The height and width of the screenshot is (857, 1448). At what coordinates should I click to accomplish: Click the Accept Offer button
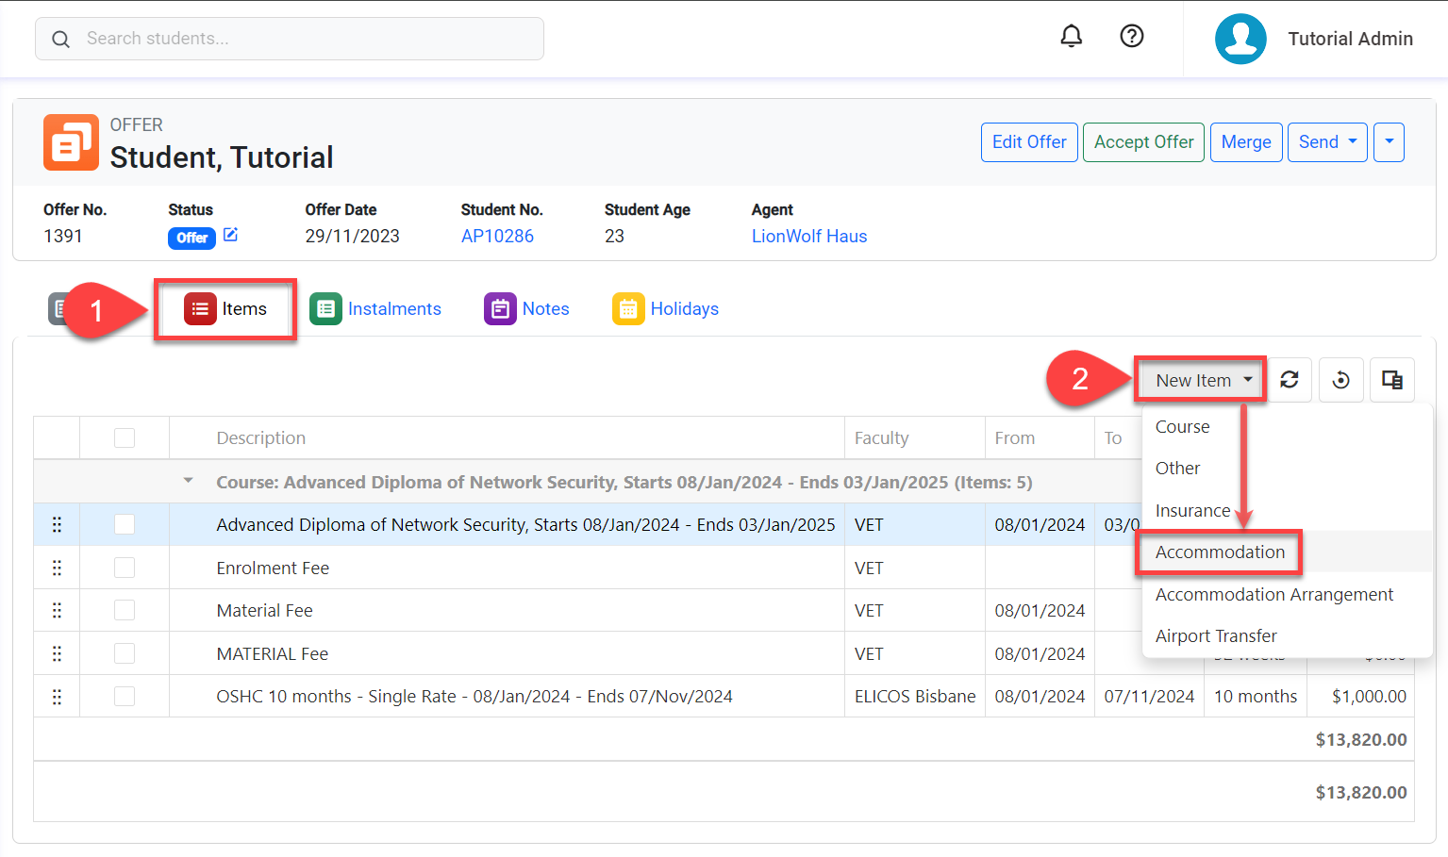coord(1143,142)
